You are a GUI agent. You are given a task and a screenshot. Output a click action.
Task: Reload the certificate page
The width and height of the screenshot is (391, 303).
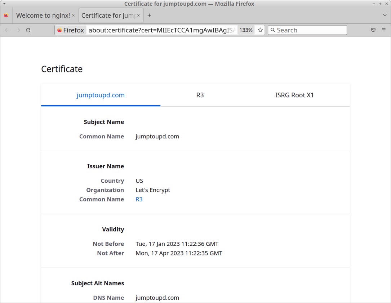click(x=28, y=30)
